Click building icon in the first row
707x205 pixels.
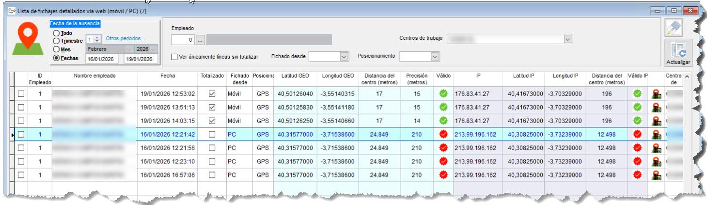pos(657,94)
